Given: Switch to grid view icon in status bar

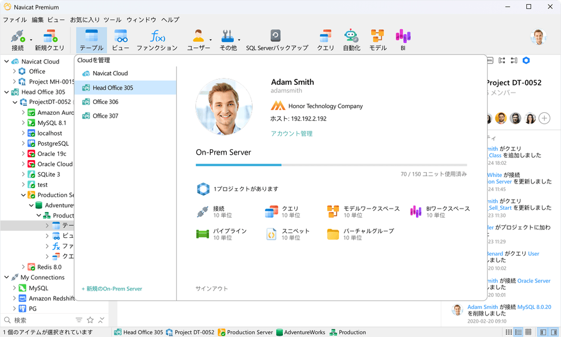Looking at the screenshot, I should click(528, 332).
